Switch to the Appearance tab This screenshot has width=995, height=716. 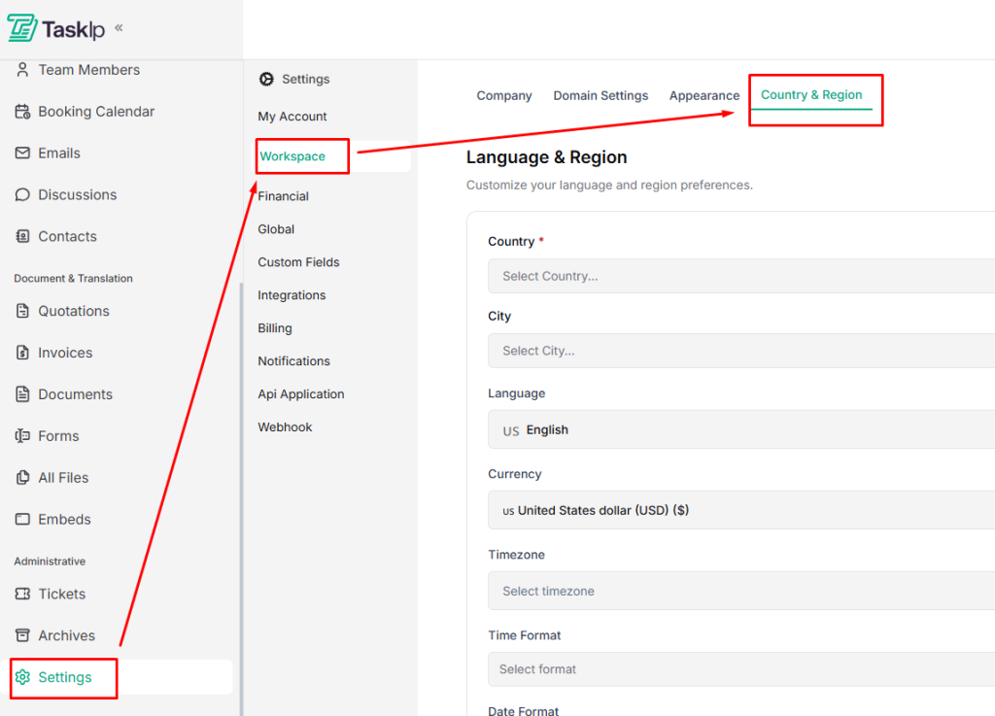(x=704, y=95)
